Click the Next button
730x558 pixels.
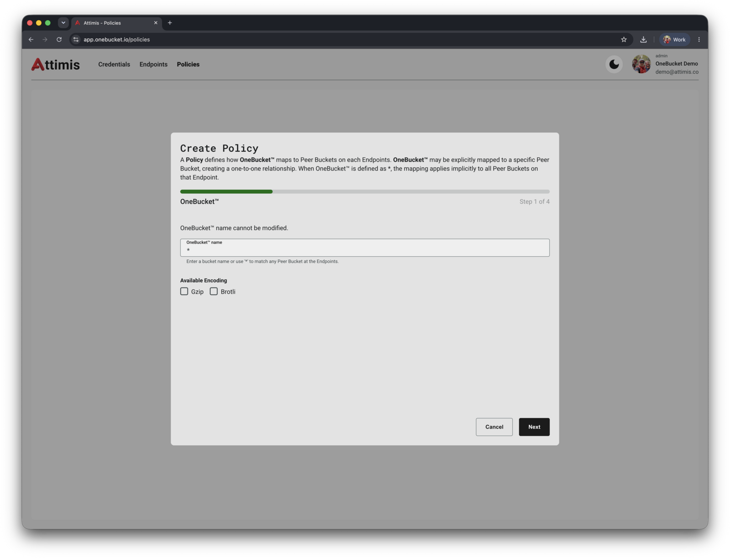click(x=534, y=427)
